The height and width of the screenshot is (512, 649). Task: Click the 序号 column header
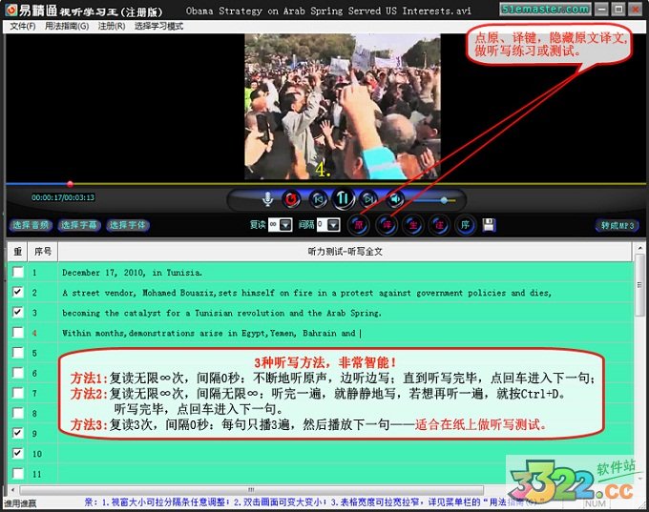[x=43, y=252]
